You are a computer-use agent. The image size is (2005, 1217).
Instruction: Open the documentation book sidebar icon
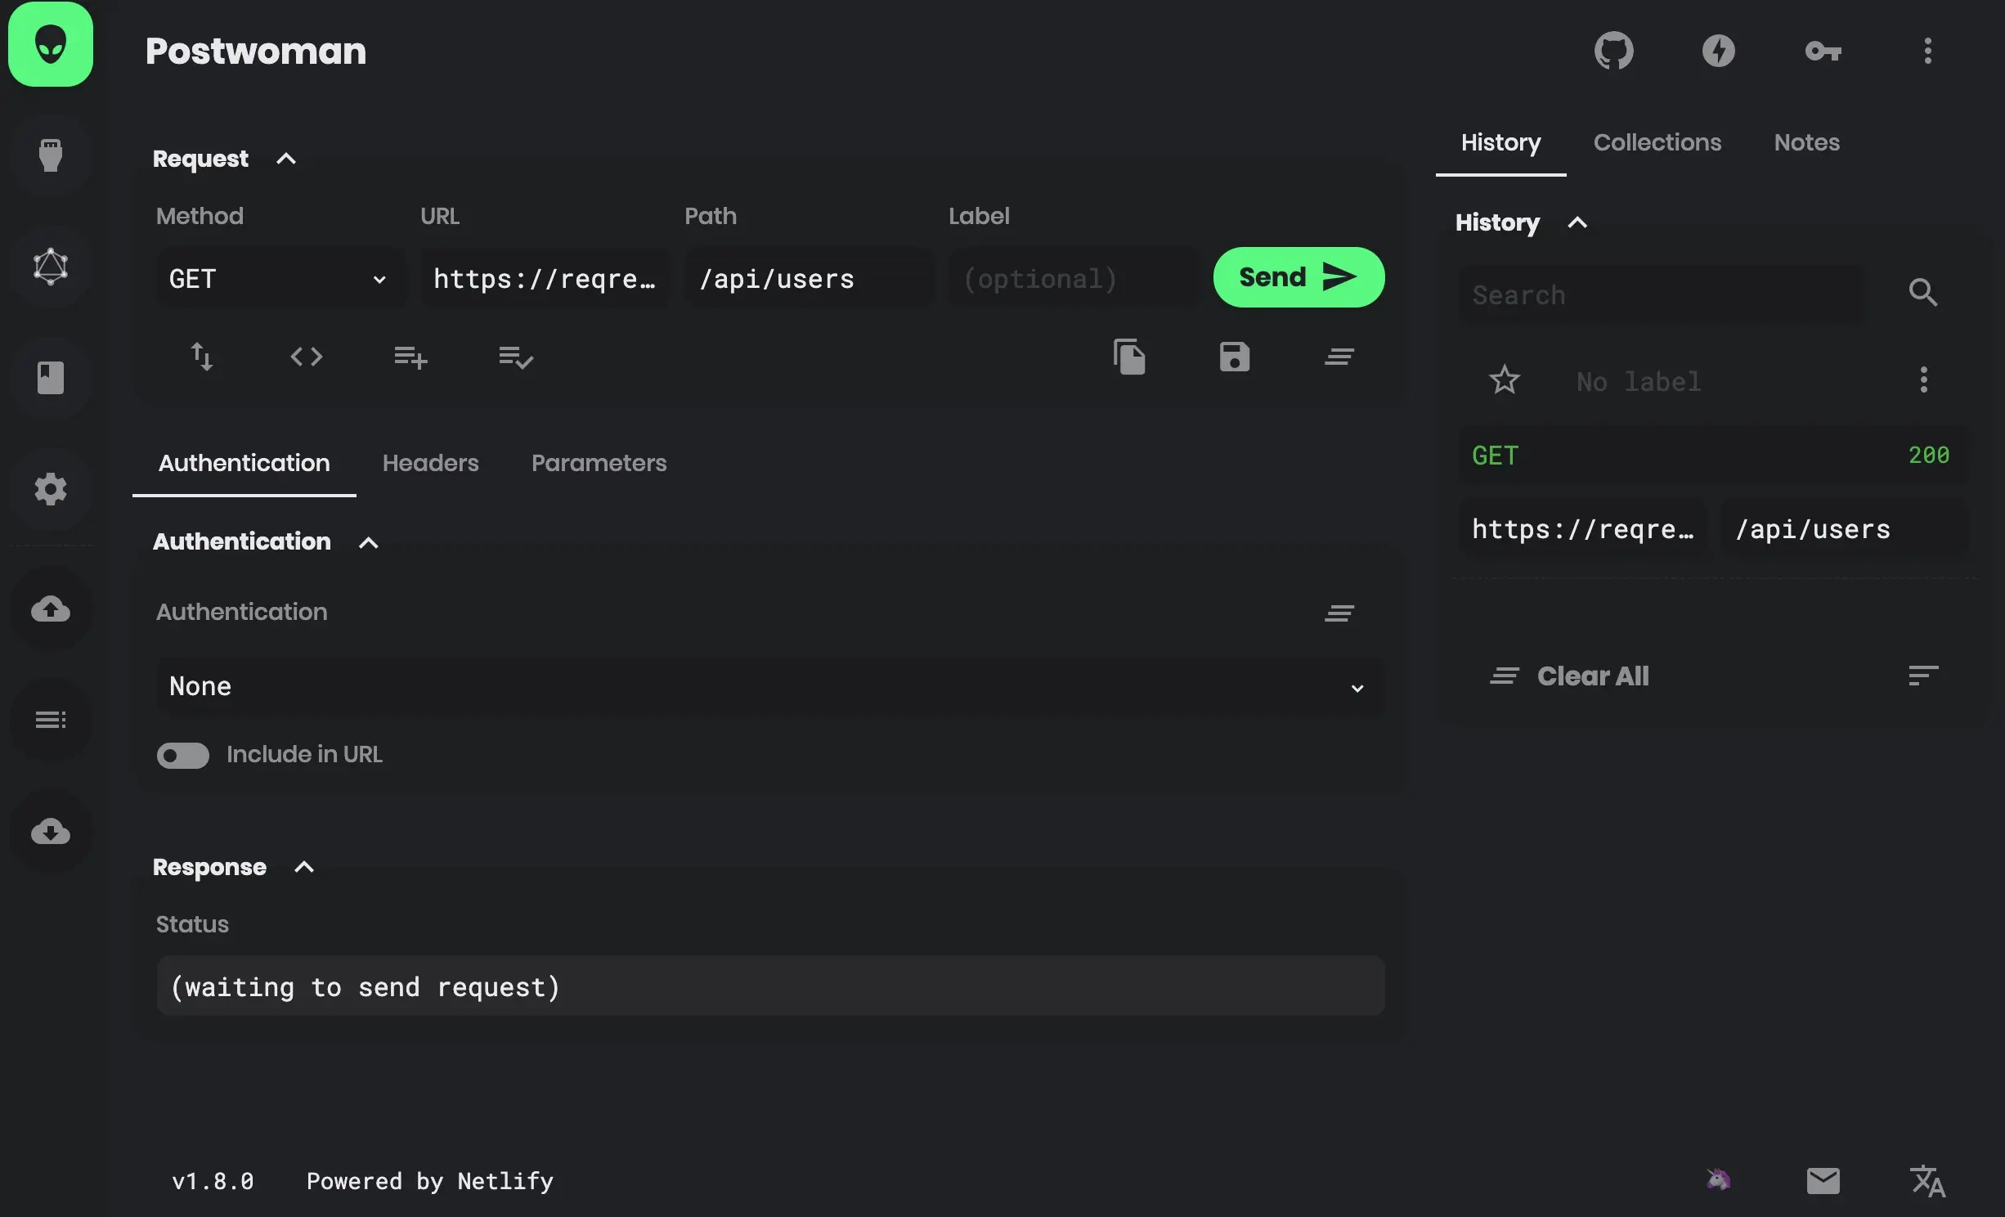[x=51, y=378]
